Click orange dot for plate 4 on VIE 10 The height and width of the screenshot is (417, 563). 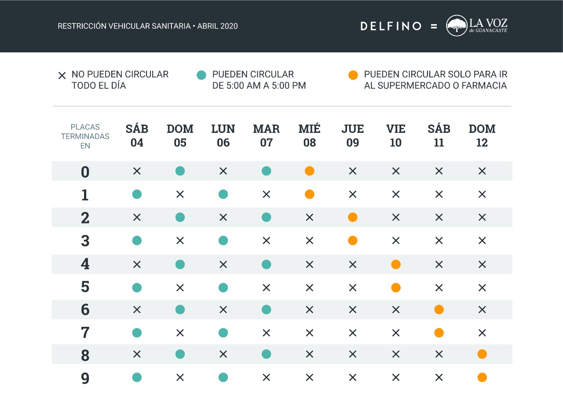tap(396, 264)
